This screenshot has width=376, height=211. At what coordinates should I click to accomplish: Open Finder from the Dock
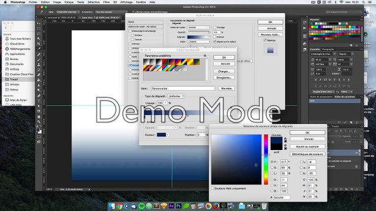pyautogui.click(x=112, y=206)
